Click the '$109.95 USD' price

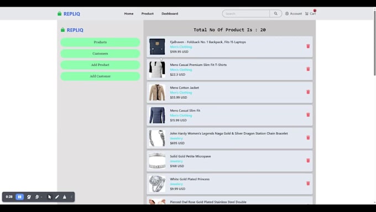(x=179, y=51)
